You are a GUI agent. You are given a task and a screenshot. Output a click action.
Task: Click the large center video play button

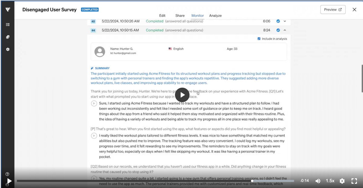[x=182, y=95]
